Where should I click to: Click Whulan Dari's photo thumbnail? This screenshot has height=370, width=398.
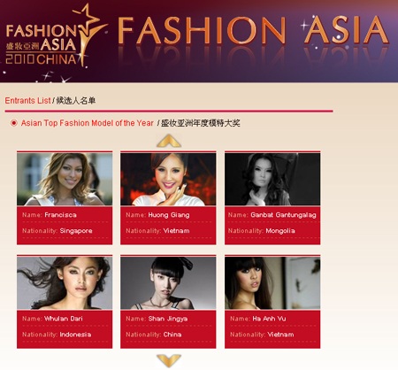(65, 283)
